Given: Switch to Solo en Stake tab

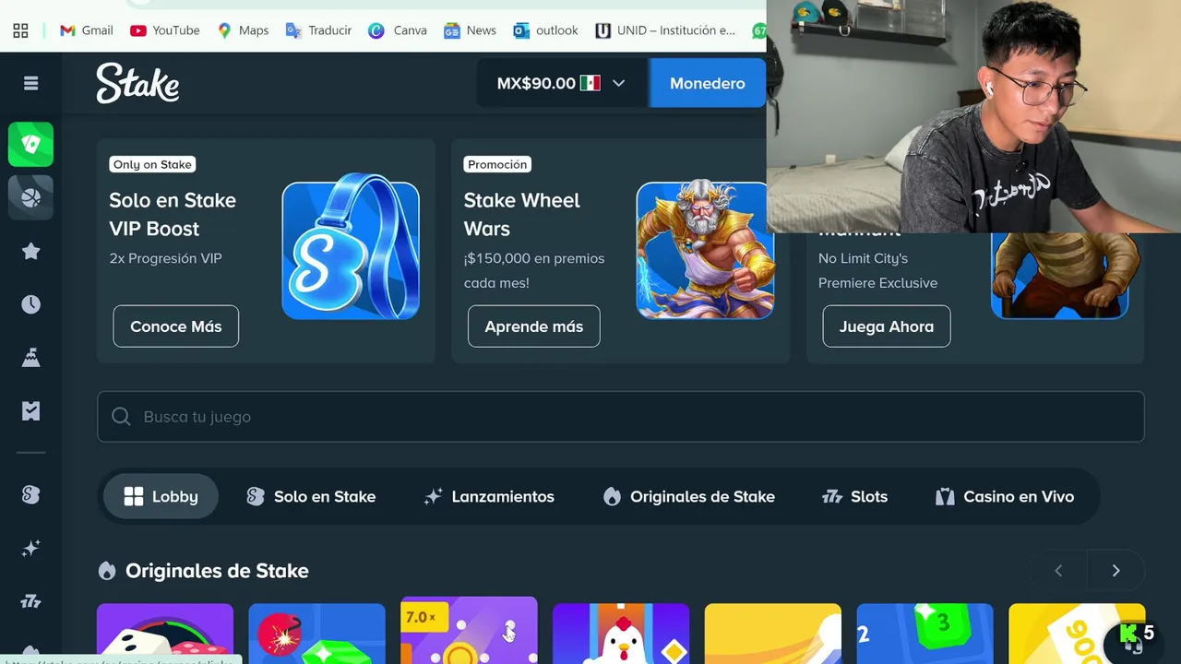Looking at the screenshot, I should [311, 496].
